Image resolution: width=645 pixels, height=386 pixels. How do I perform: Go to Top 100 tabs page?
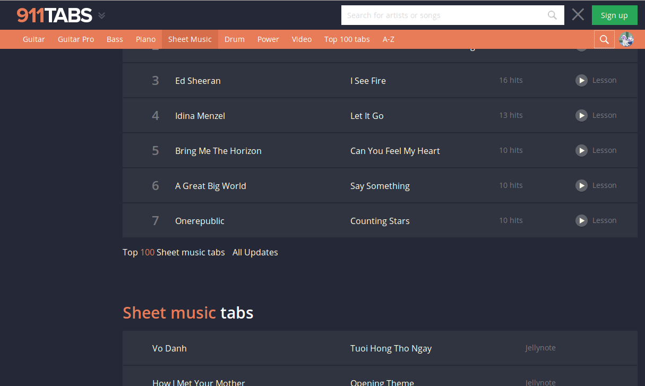[347, 39]
